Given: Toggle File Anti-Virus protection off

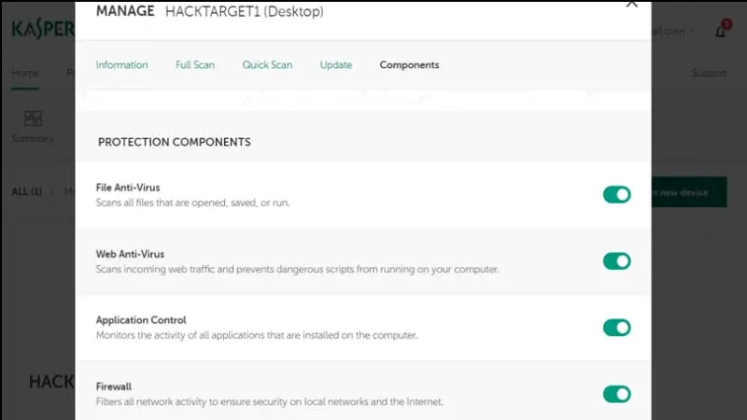Looking at the screenshot, I should click(x=617, y=194).
